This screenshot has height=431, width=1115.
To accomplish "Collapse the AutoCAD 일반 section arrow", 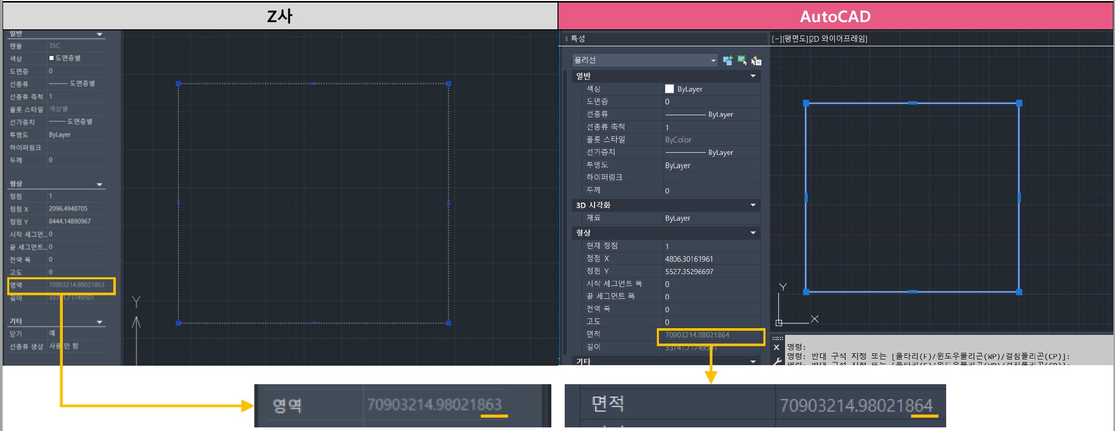I will pos(753,76).
